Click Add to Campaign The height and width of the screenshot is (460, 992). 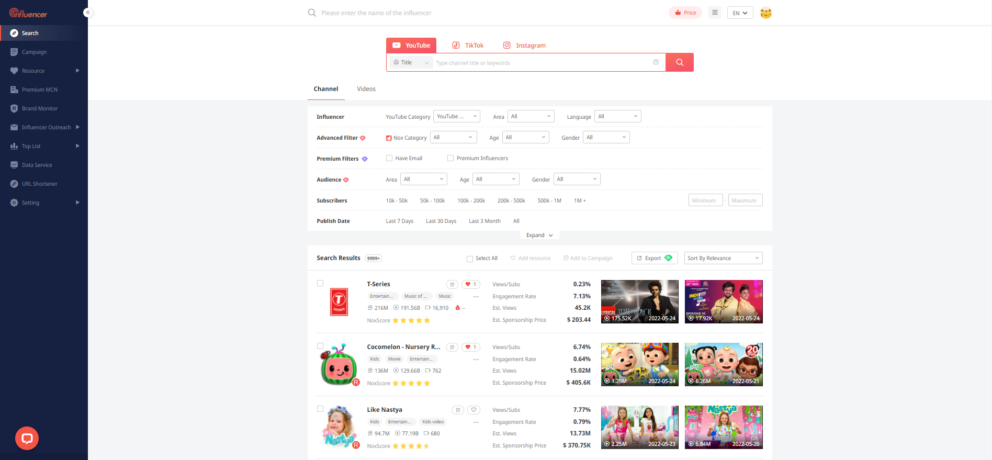point(588,258)
